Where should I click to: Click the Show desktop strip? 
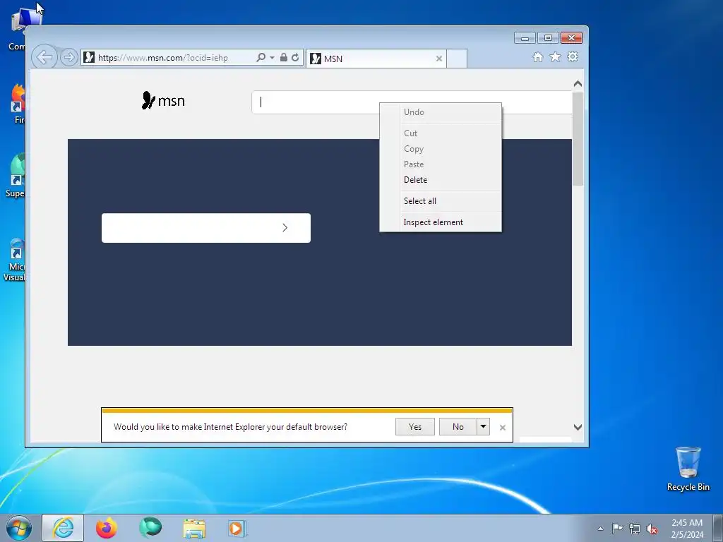[718, 528]
